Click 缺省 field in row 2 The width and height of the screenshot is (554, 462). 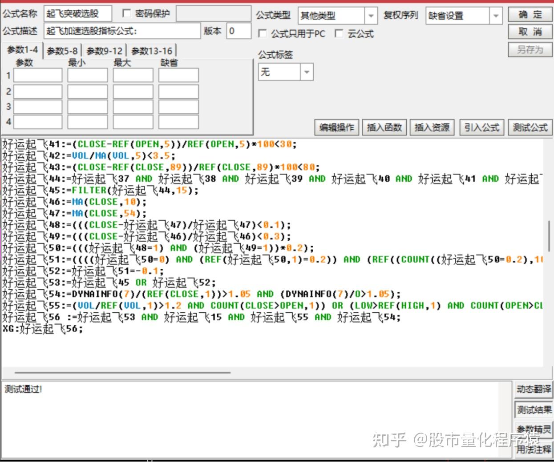click(178, 91)
